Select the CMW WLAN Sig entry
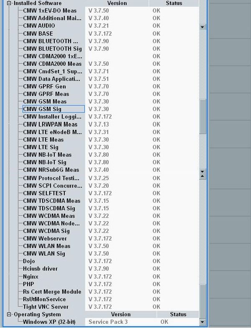 44,253
